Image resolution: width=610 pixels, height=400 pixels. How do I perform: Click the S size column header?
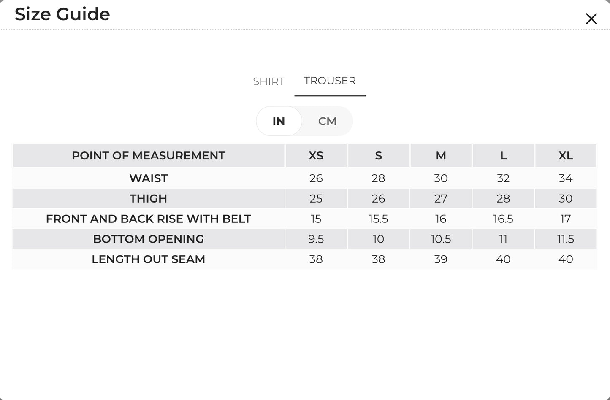coord(378,156)
